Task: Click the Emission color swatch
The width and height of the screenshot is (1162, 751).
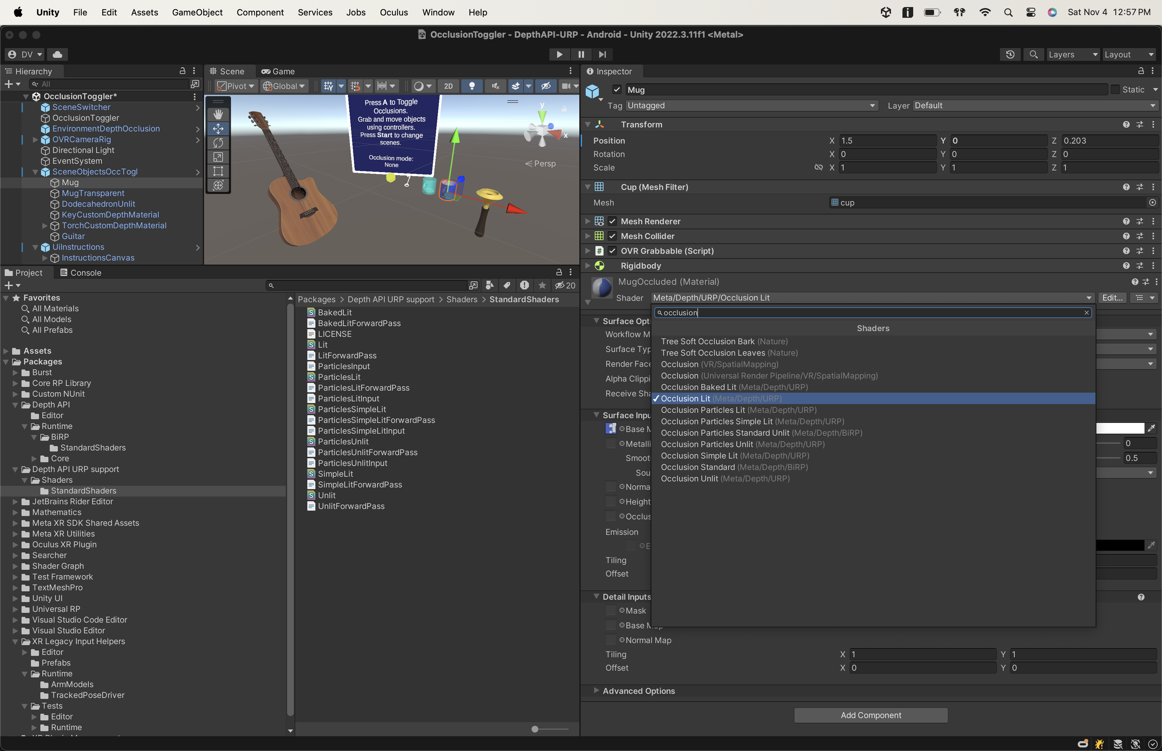Action: tap(1122, 545)
